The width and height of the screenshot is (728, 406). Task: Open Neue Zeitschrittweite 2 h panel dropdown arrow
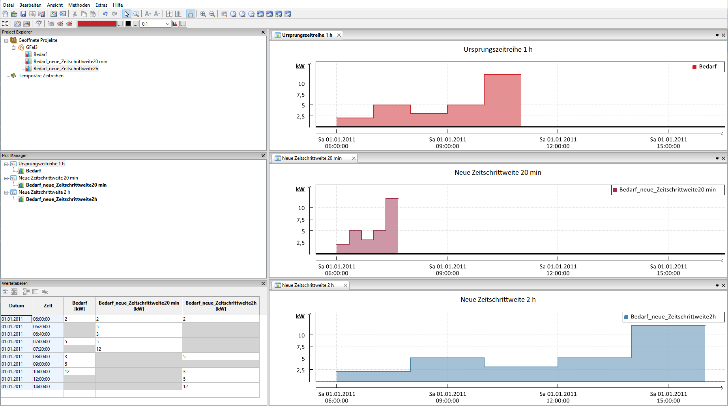point(717,286)
